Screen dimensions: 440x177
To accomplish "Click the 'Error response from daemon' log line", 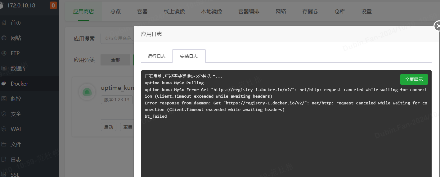I will (286, 106).
